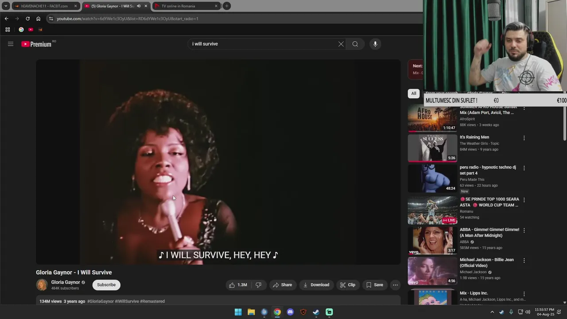
Task: Open YouTube bookmark icon
Action: click(31, 30)
